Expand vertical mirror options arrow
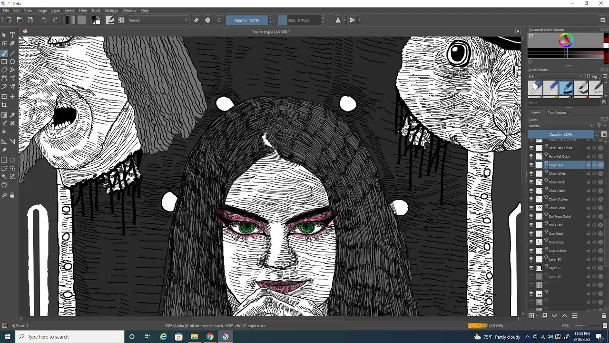Viewport: 609px width, 343px height. (359, 20)
